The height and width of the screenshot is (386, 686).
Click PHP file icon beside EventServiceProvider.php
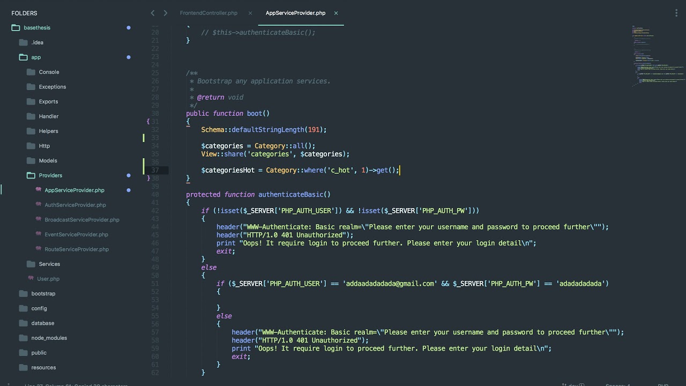point(39,234)
